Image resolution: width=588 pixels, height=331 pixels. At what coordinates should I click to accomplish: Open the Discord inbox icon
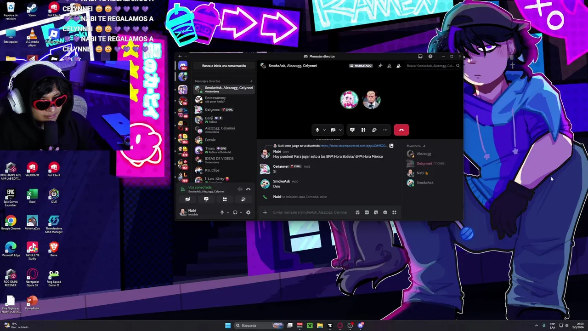click(420, 57)
